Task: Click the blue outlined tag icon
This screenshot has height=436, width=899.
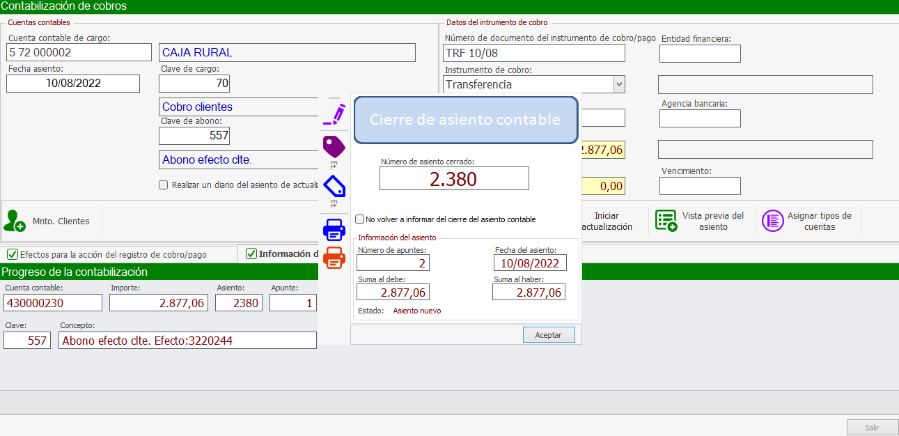Action: (334, 187)
